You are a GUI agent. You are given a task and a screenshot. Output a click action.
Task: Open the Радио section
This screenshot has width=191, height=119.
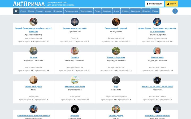(98, 11)
